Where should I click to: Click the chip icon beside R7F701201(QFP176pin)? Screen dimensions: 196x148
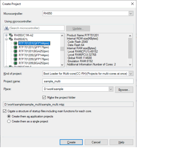[x=15, y=47]
